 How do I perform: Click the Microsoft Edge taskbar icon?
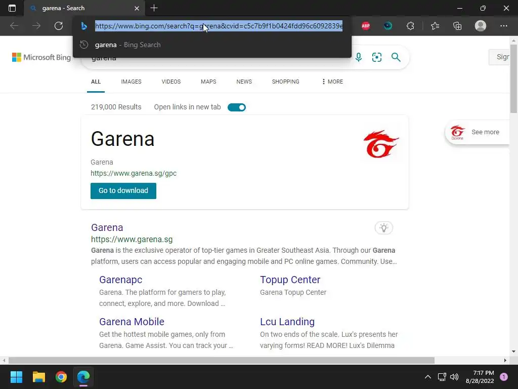tap(83, 377)
